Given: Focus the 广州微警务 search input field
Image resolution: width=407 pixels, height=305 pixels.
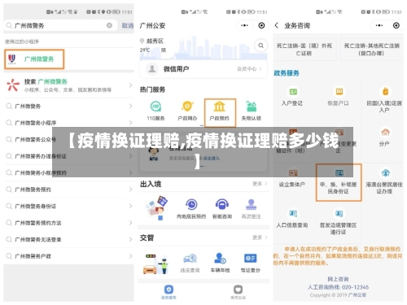Looking at the screenshot, I should pyautogui.click(x=61, y=25).
